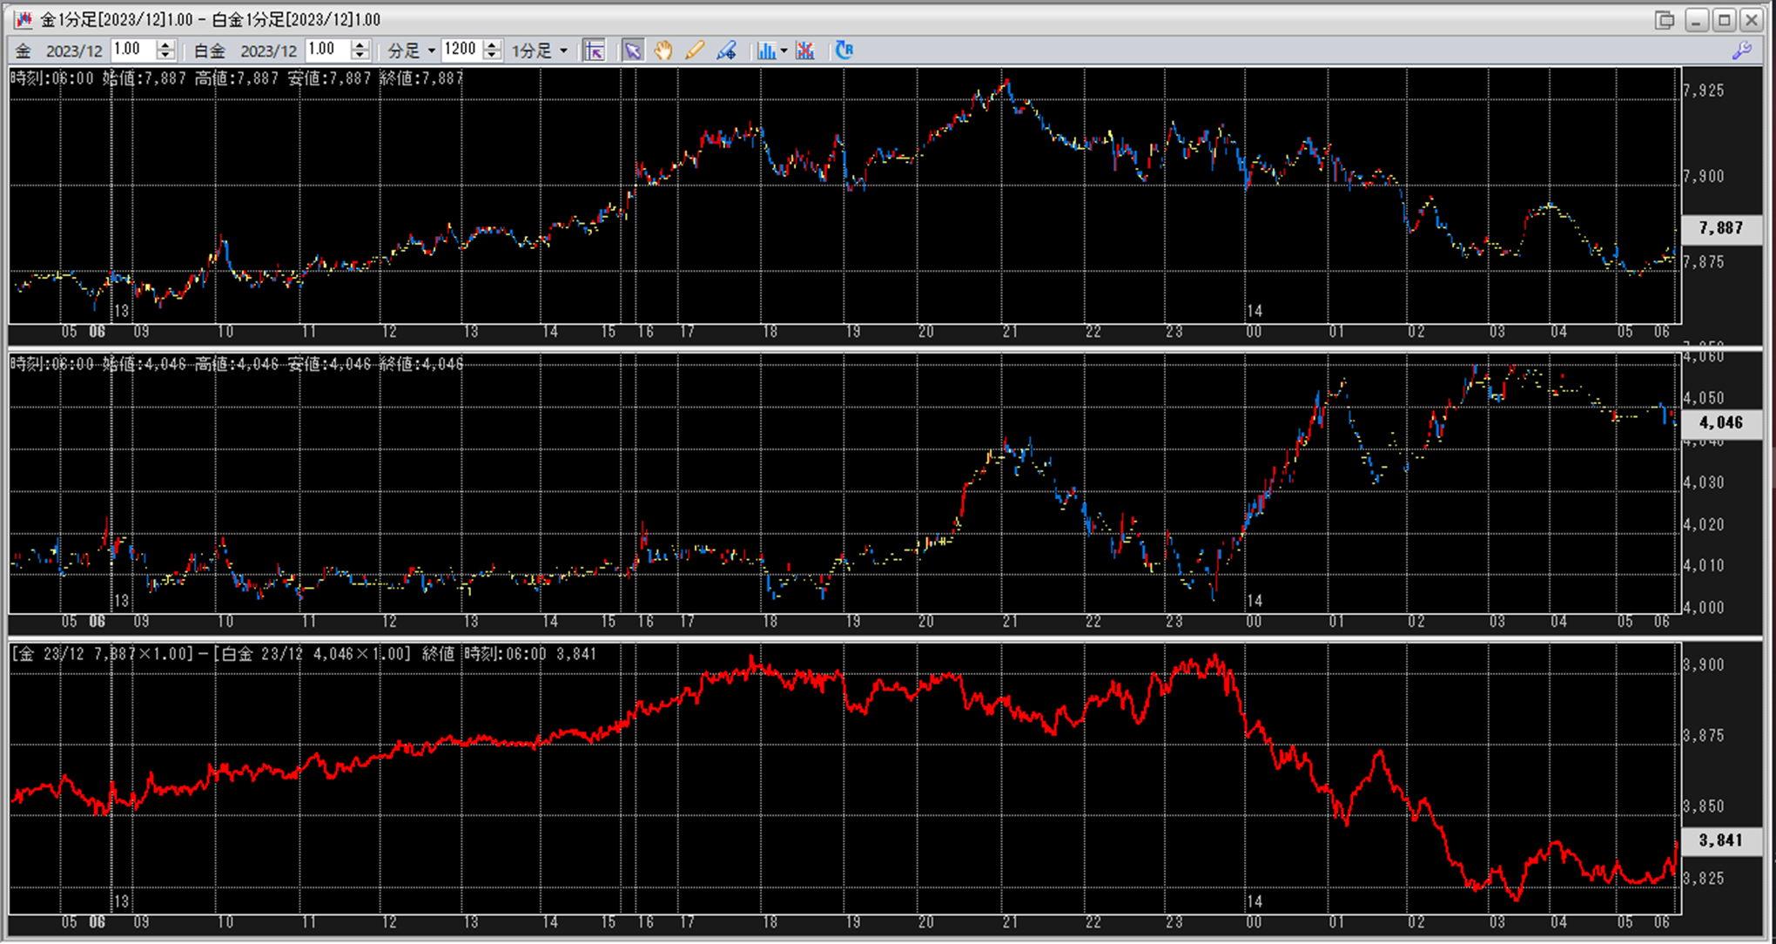The width and height of the screenshot is (1776, 944).
Task: Toggle the crosshair cursor display icon
Action: 594,51
